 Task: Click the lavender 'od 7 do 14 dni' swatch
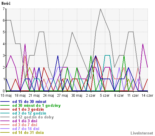5,129
